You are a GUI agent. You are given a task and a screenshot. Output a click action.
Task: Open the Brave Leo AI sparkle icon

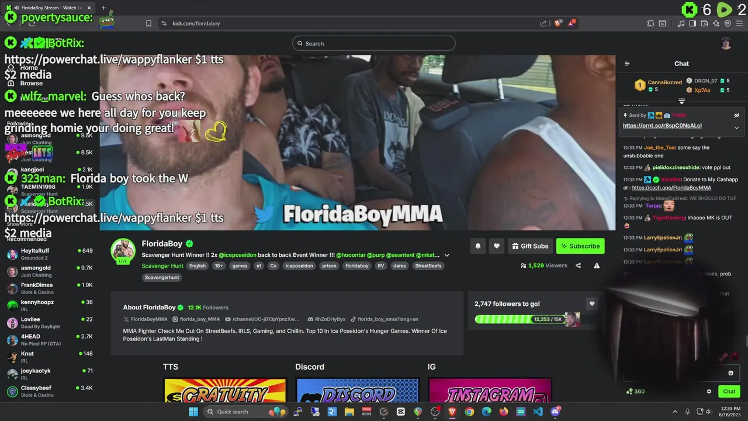716,23
